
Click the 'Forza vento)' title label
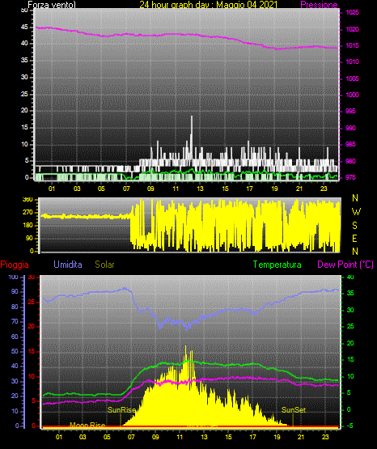click(52, 5)
